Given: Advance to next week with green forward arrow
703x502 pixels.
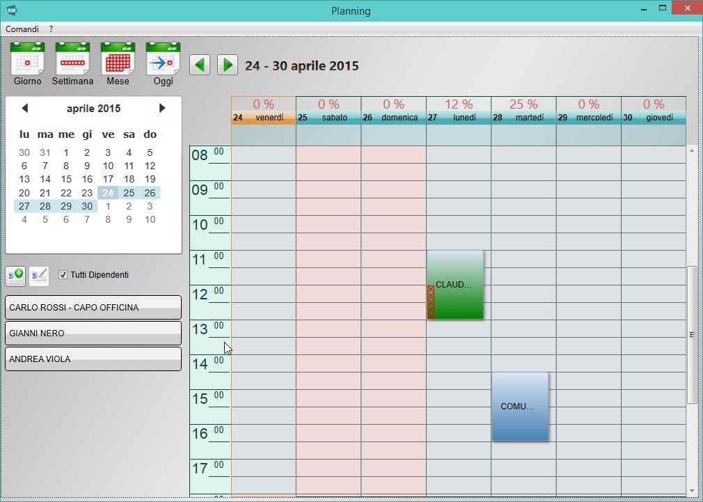Looking at the screenshot, I should point(227,64).
